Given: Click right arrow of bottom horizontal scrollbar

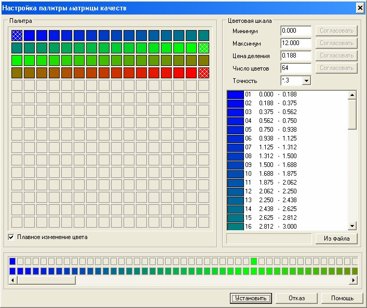Looking at the screenshot, I should coord(354,280).
